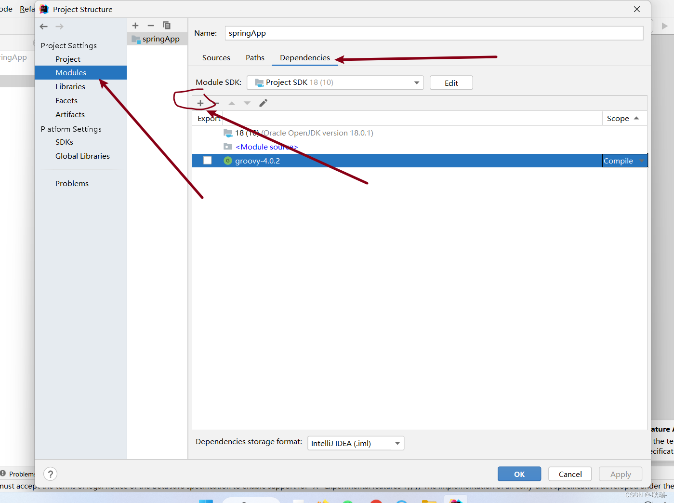Move dependency down arrow icon
This screenshot has height=503, width=674.
click(247, 103)
